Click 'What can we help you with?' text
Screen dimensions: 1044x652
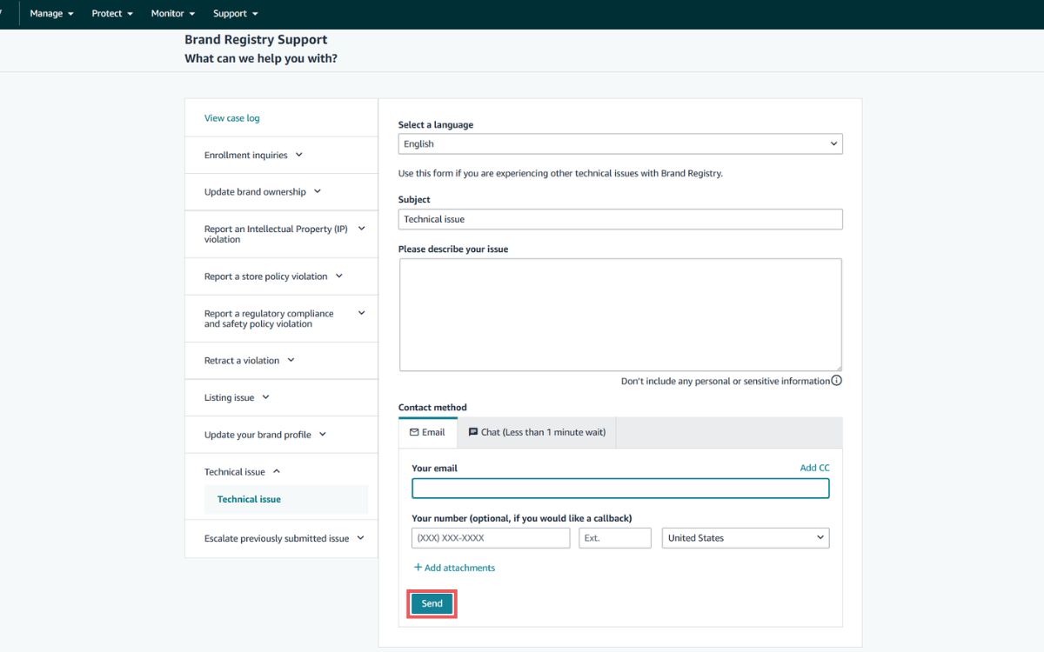[x=261, y=59]
